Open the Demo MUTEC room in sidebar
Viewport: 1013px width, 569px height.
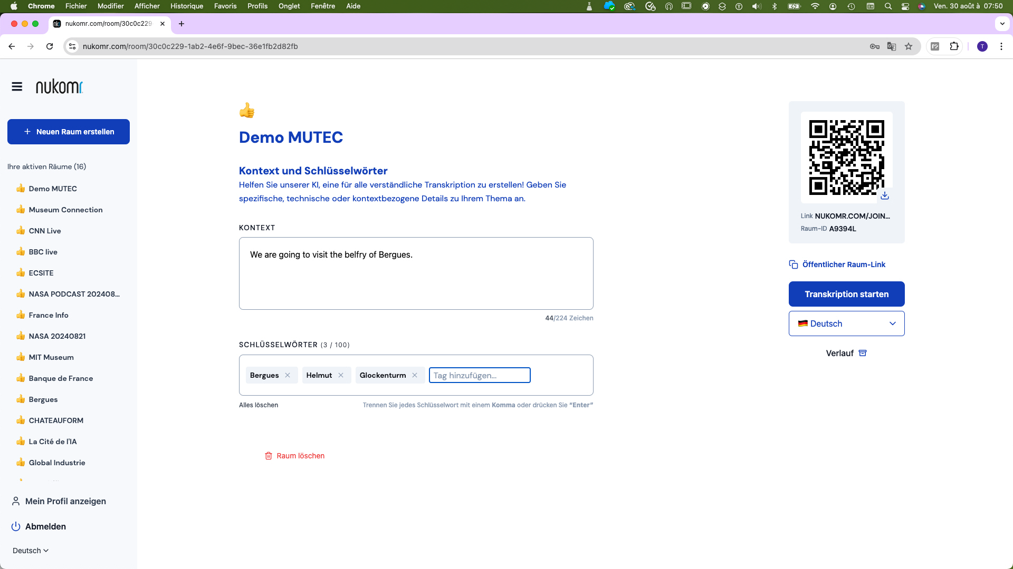coord(53,189)
